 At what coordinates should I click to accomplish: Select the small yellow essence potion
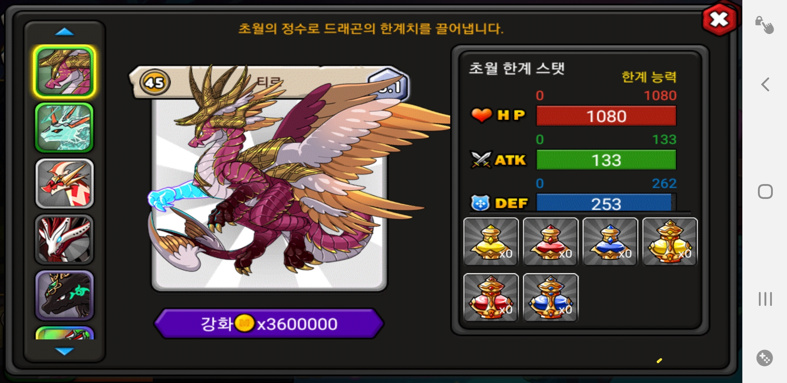(491, 242)
